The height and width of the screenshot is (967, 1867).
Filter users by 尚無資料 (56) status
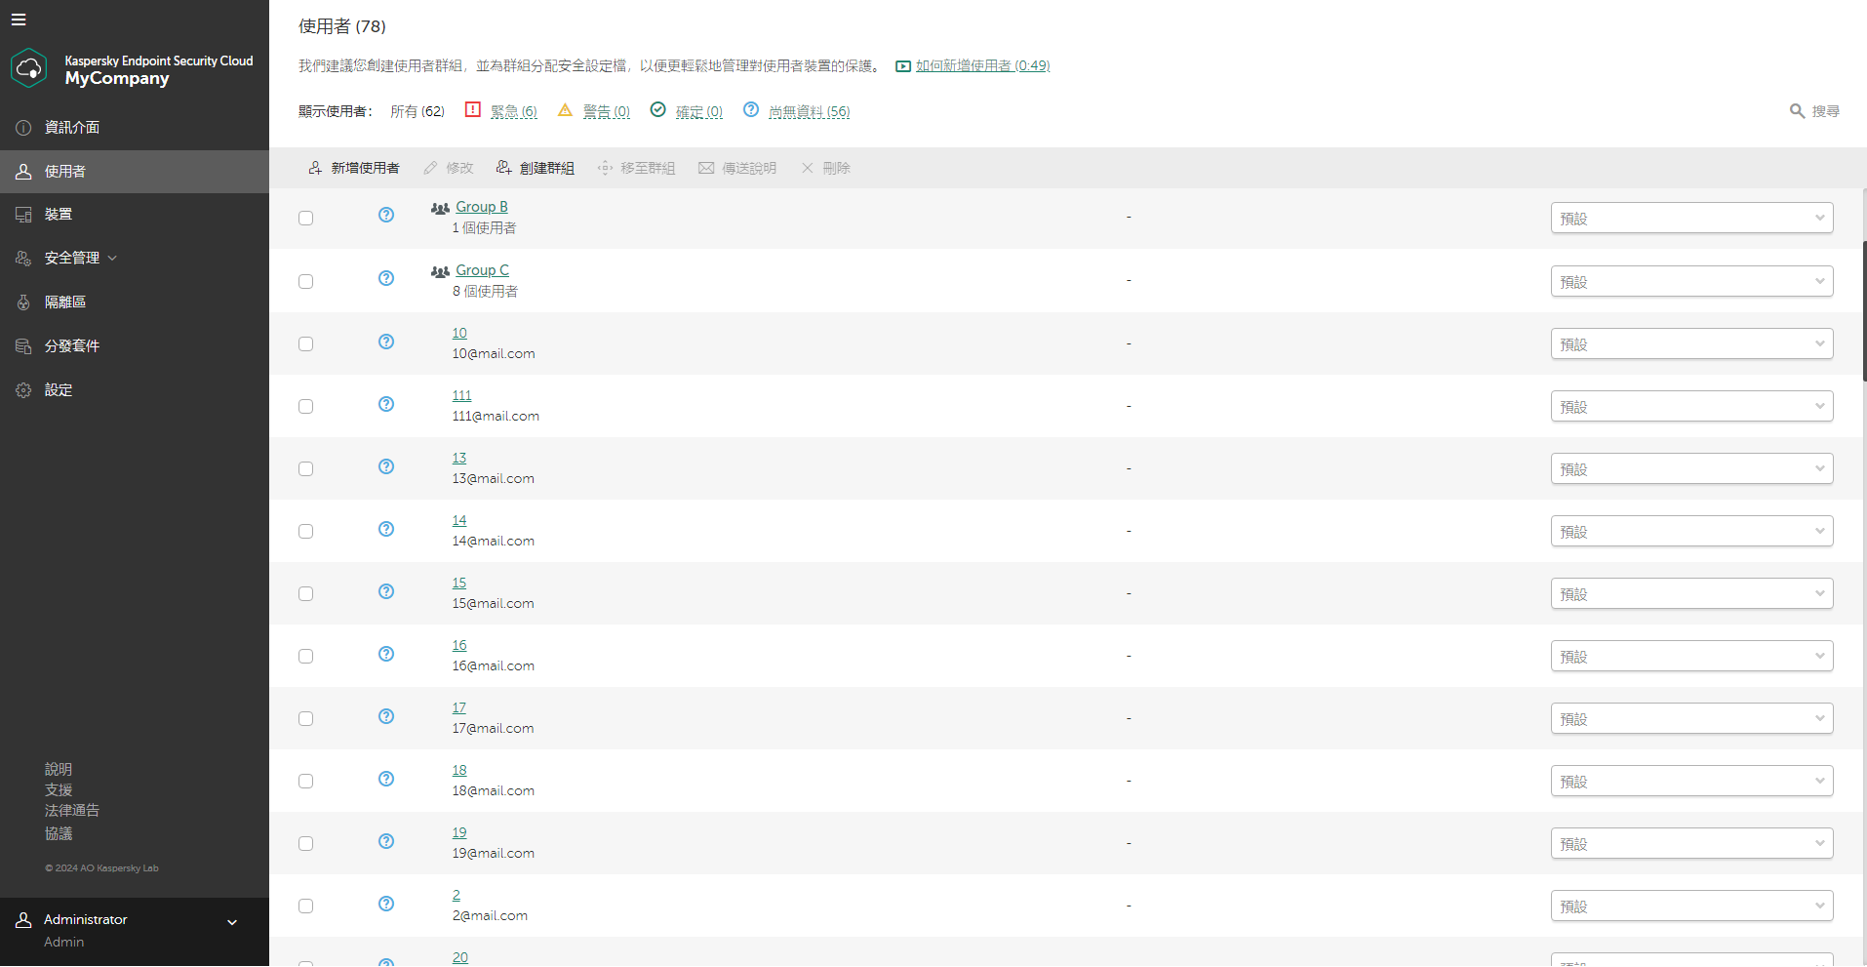[x=810, y=111]
